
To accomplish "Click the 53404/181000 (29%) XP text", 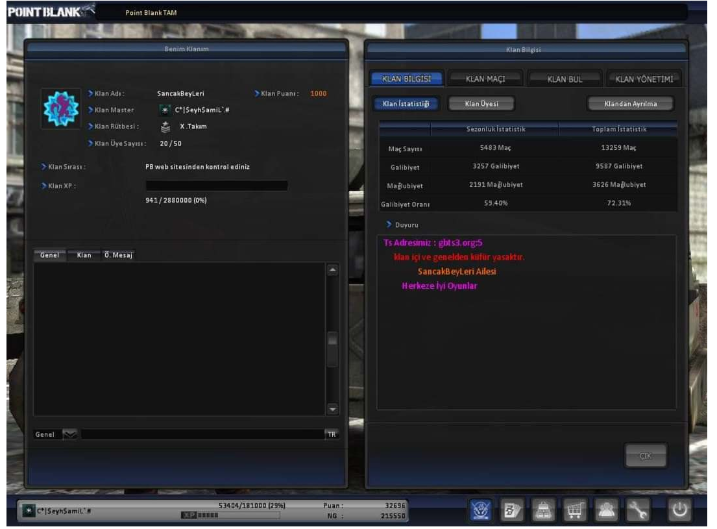I will click(x=252, y=505).
